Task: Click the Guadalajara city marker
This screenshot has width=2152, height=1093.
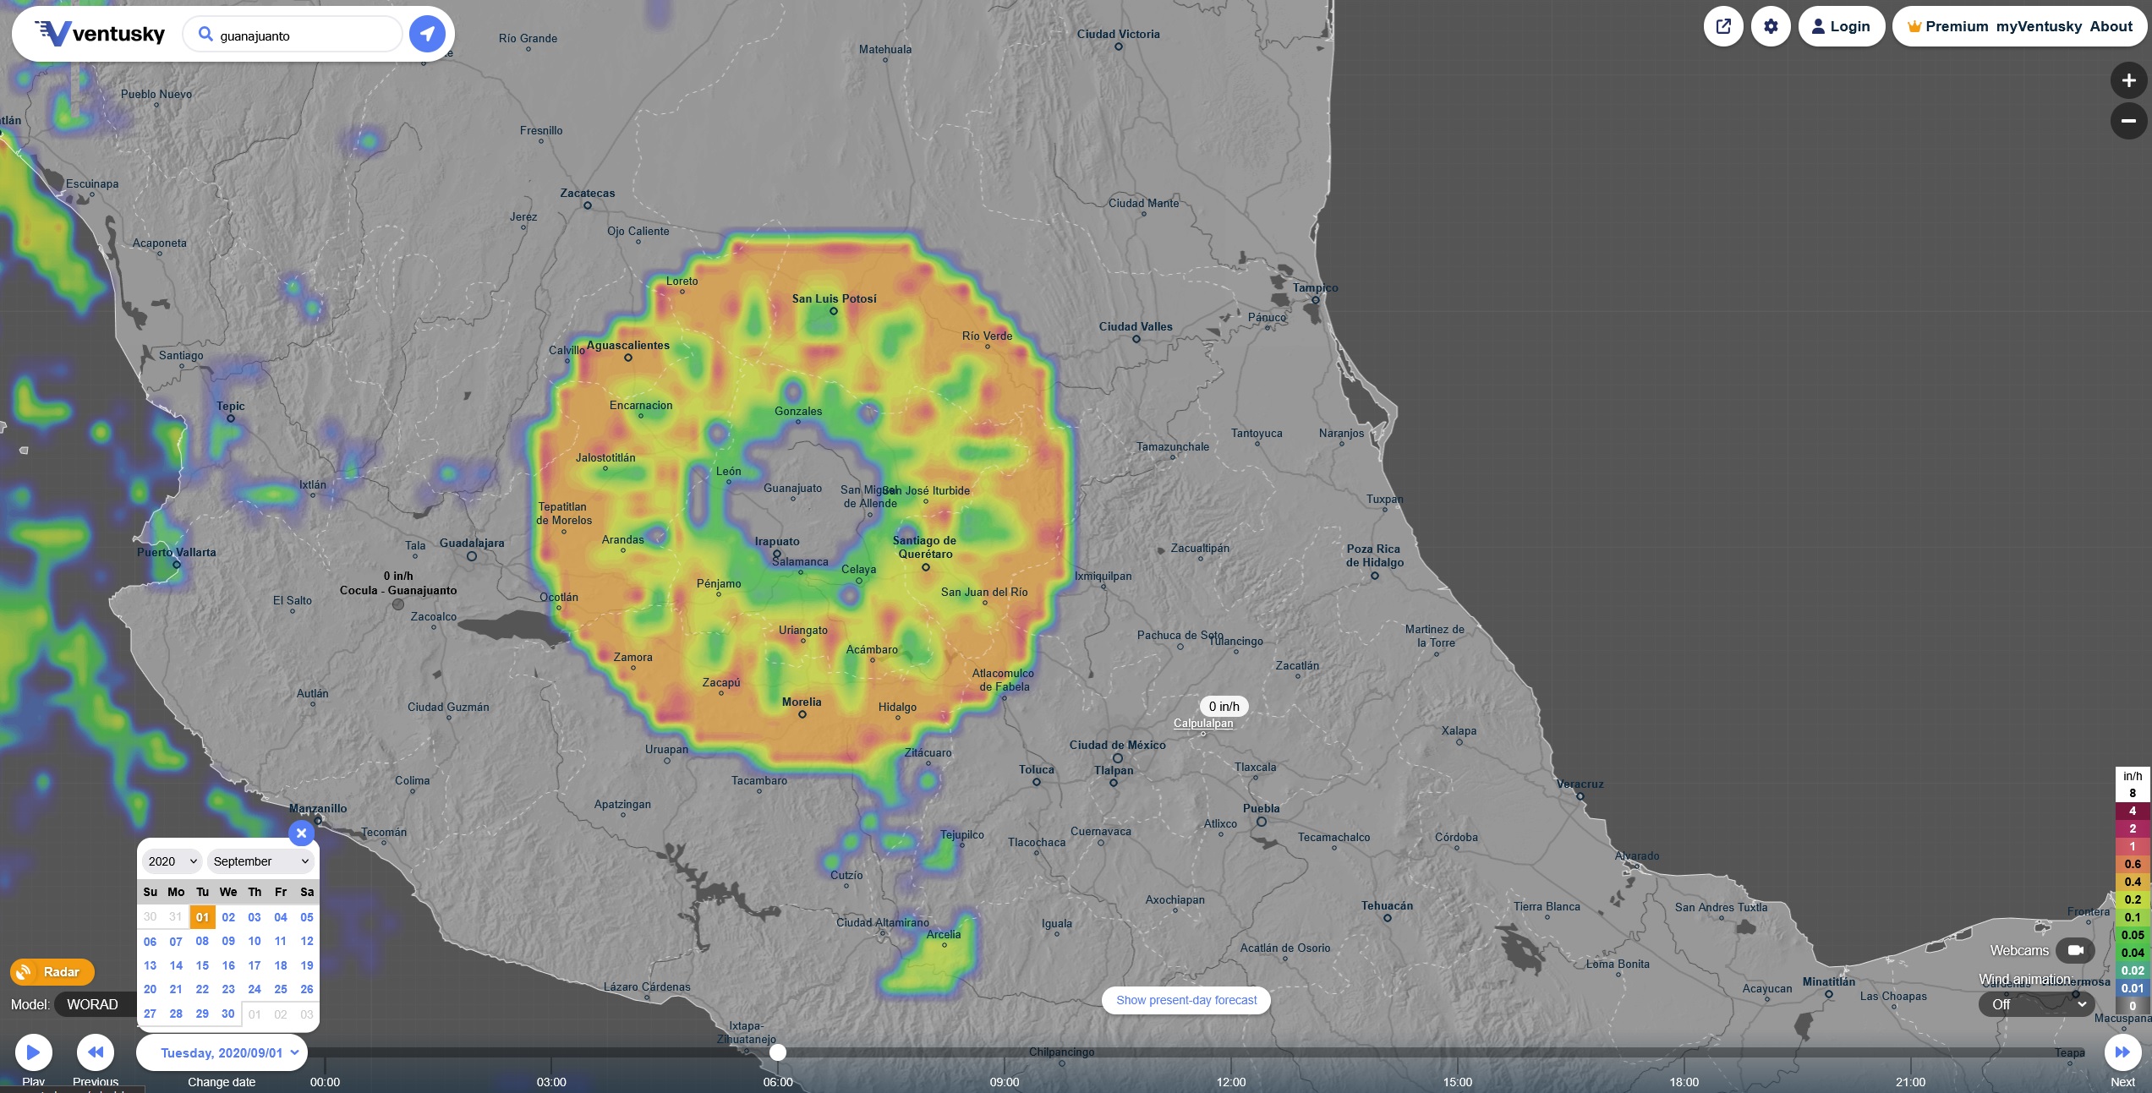Action: coord(472,556)
